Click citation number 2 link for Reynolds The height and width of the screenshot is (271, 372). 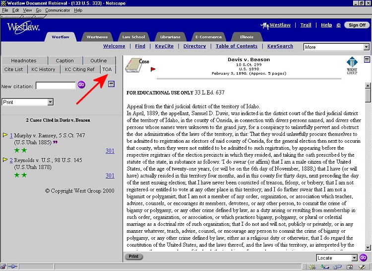click(11, 160)
